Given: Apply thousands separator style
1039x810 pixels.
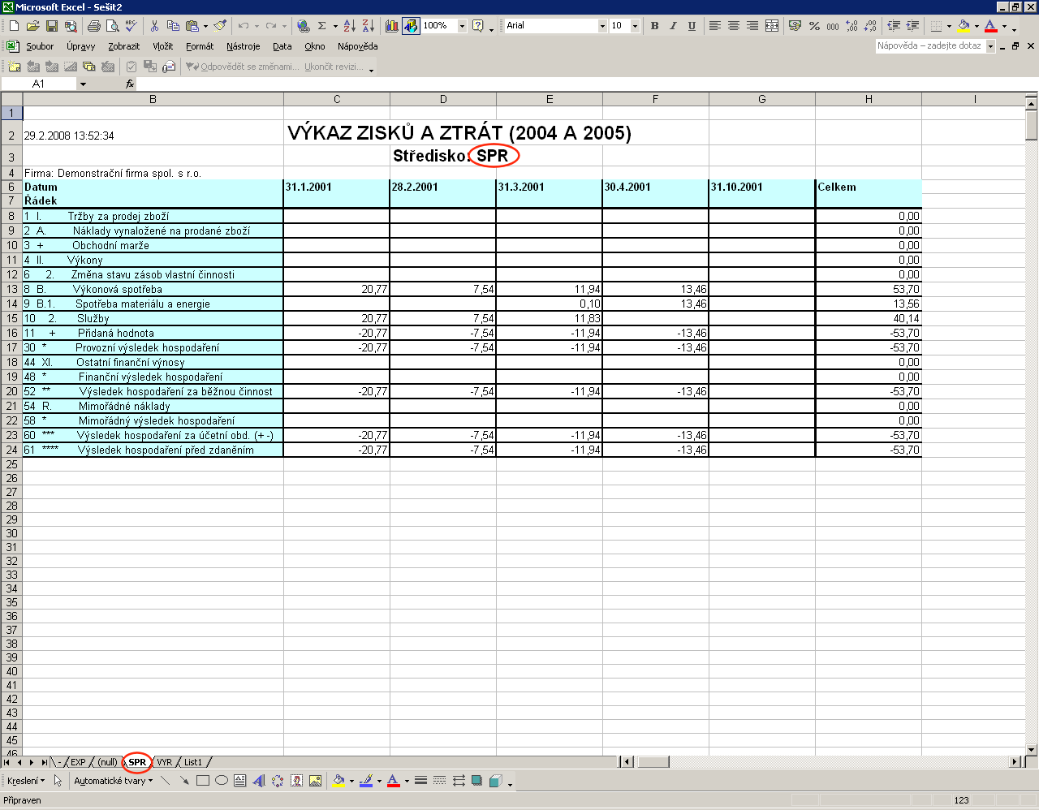Looking at the screenshot, I should pyautogui.click(x=833, y=26).
